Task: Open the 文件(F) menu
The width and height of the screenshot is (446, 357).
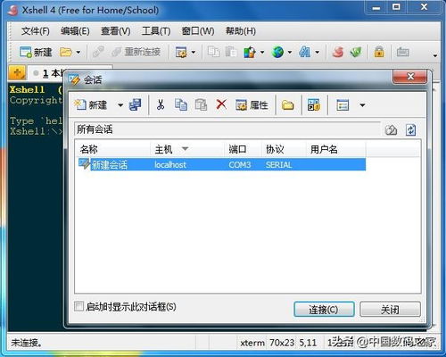Action: click(36, 31)
